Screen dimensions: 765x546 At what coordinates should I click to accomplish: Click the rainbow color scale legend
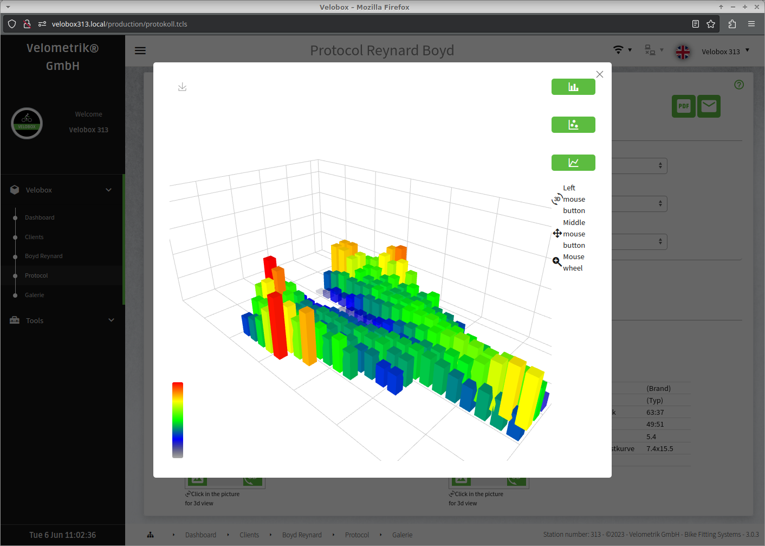tap(178, 420)
